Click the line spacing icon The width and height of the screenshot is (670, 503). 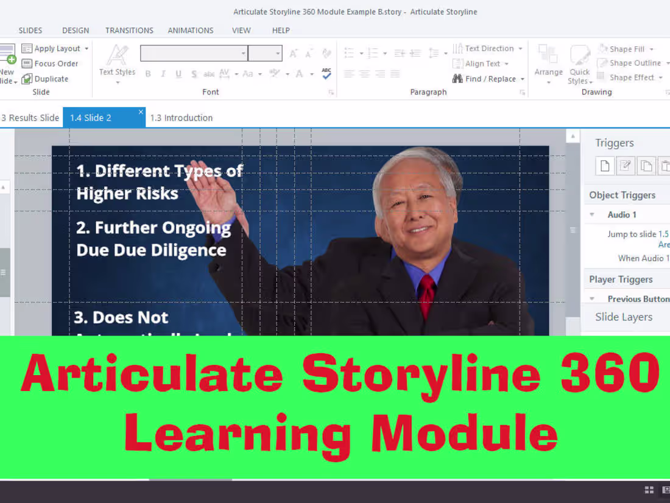(x=434, y=53)
